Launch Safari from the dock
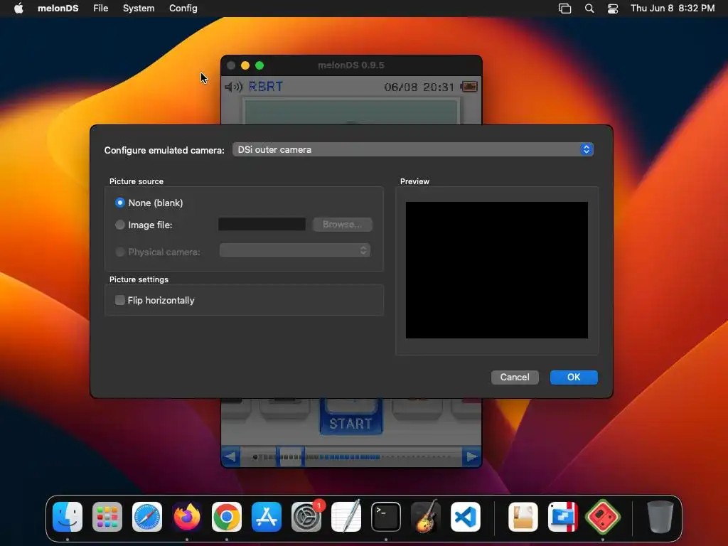Screen dimensions: 728x546 147,517
